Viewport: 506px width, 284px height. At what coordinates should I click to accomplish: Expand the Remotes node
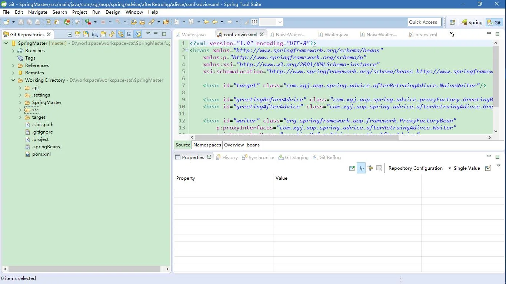pyautogui.click(x=13, y=73)
